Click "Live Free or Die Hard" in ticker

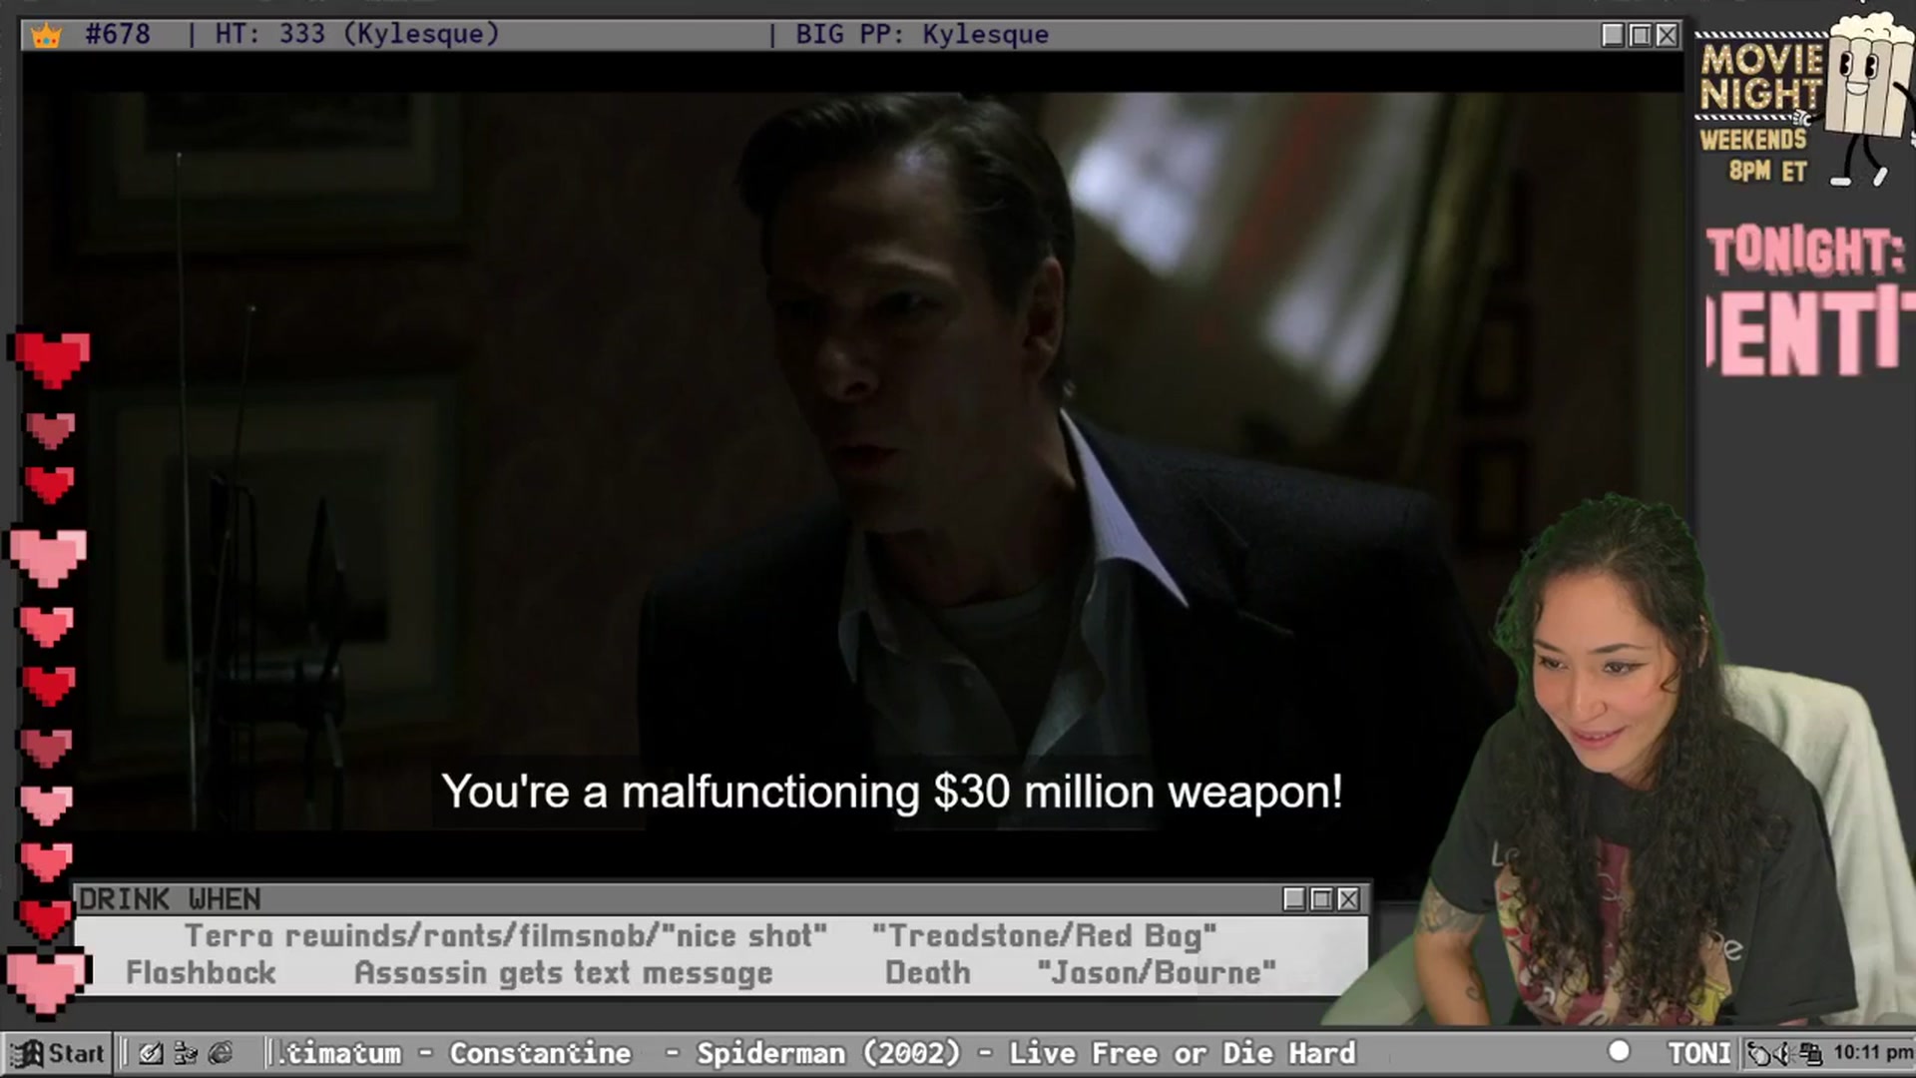tap(1183, 1053)
